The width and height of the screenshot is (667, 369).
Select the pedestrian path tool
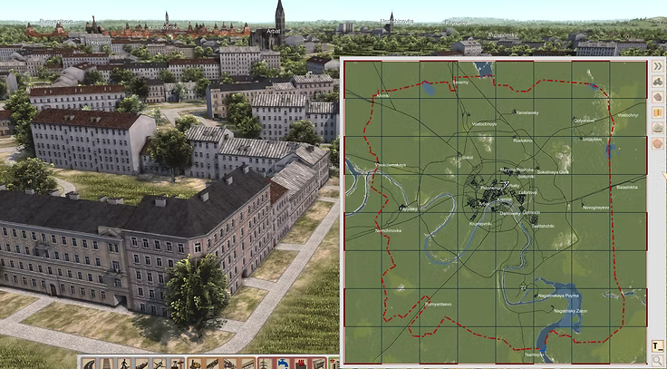click(x=124, y=364)
